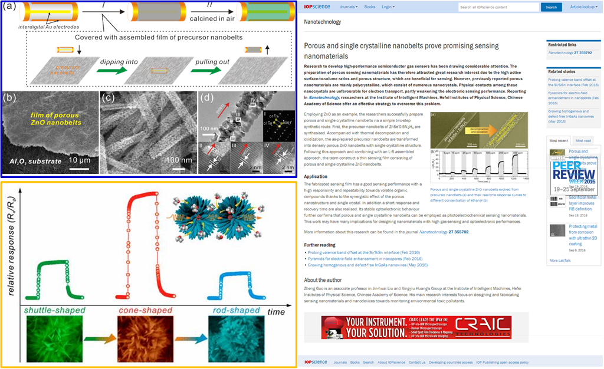Open Contact us in the footer
The image size is (604, 369).
coord(416,362)
